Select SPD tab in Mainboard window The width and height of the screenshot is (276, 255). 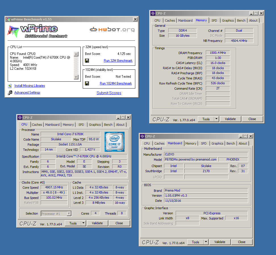204,144
